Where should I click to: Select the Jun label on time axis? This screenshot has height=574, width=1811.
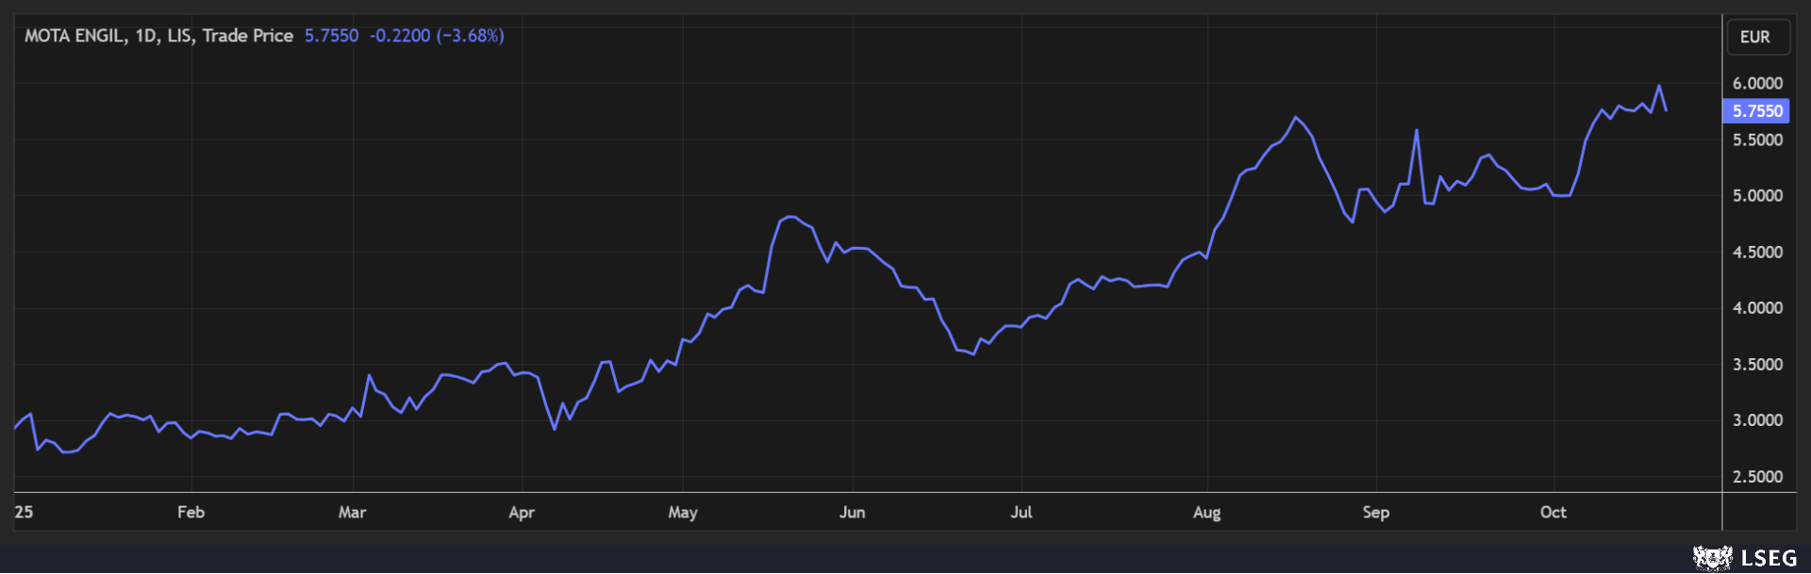pos(852,512)
